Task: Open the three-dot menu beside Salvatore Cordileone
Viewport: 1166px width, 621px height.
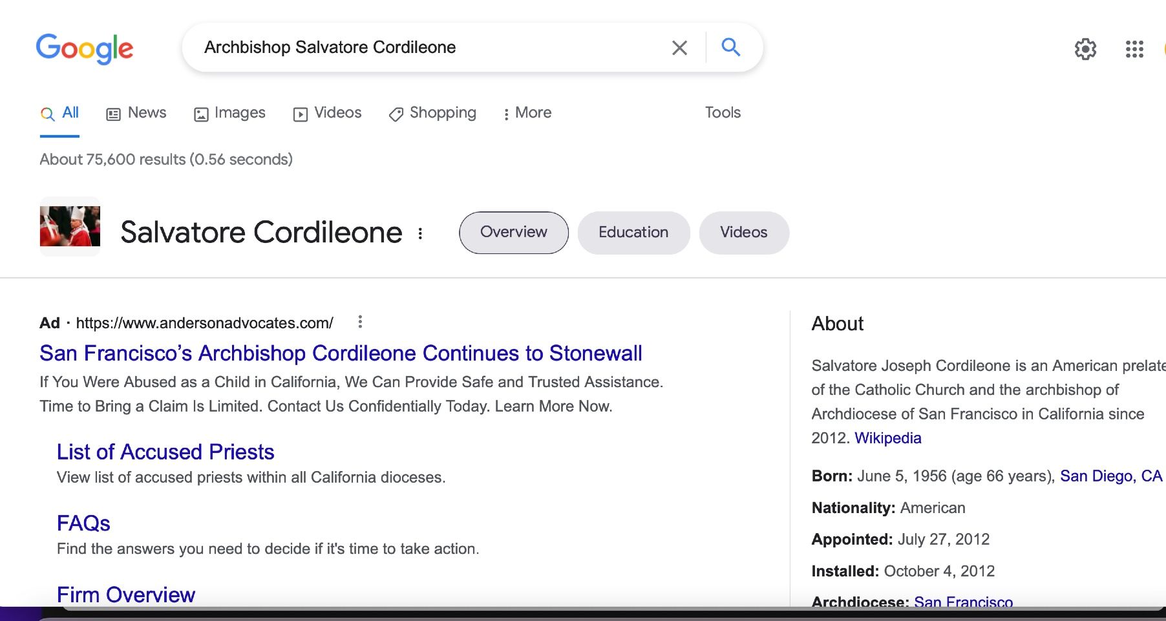Action: pos(420,233)
